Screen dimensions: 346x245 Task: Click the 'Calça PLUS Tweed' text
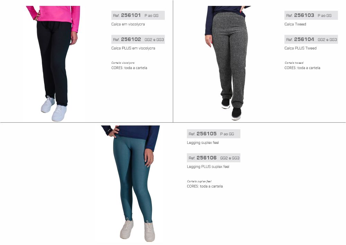(300, 48)
